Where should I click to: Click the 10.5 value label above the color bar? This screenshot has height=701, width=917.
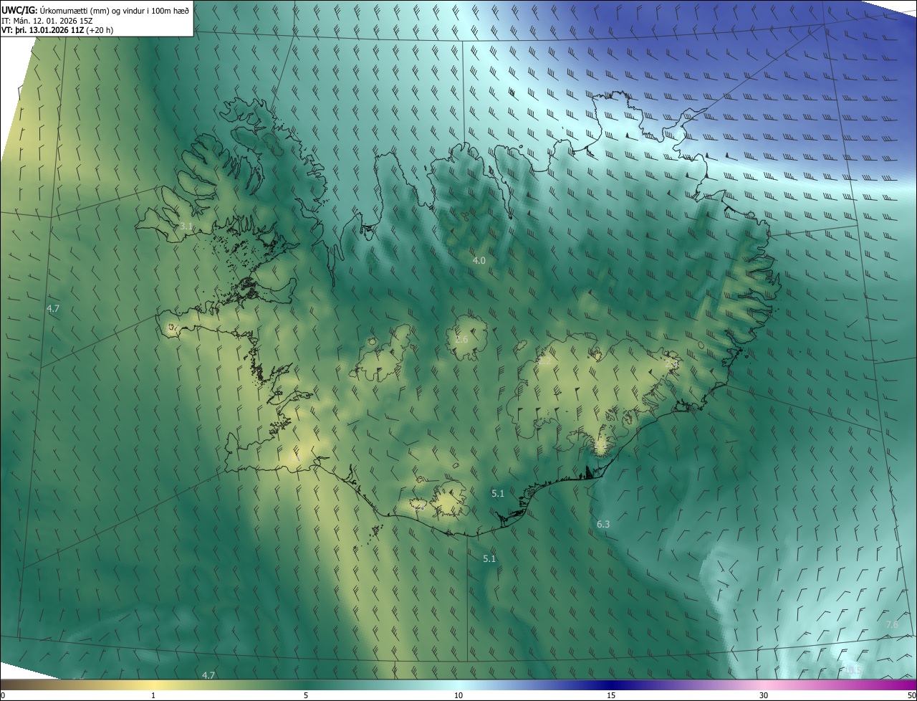tap(853, 670)
